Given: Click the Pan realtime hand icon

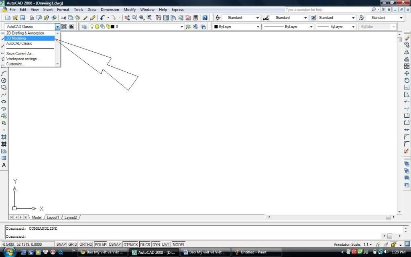Looking at the screenshot, I should coord(127,18).
